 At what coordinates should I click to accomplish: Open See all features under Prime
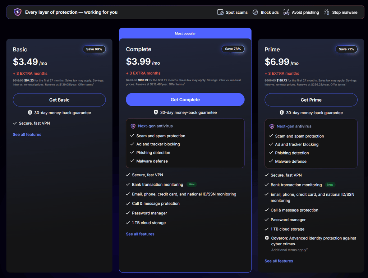279,261
